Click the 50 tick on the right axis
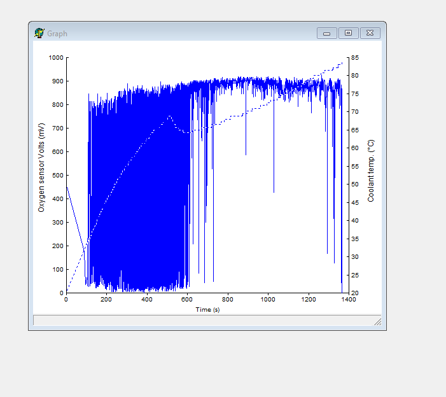The height and width of the screenshot is (397, 446). tap(354, 185)
